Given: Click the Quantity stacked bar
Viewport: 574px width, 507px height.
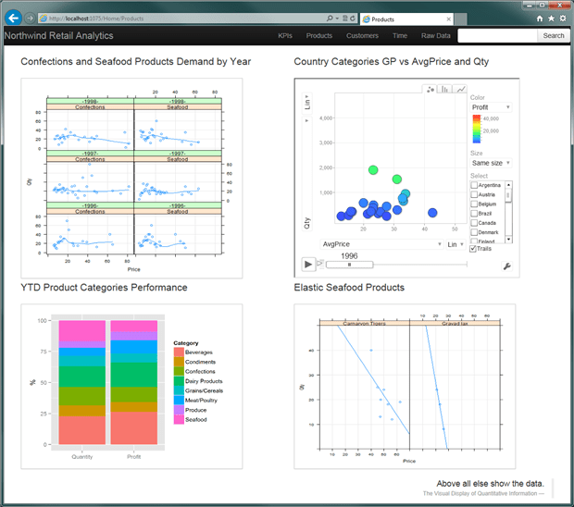Looking at the screenshot, I should click(x=82, y=382).
